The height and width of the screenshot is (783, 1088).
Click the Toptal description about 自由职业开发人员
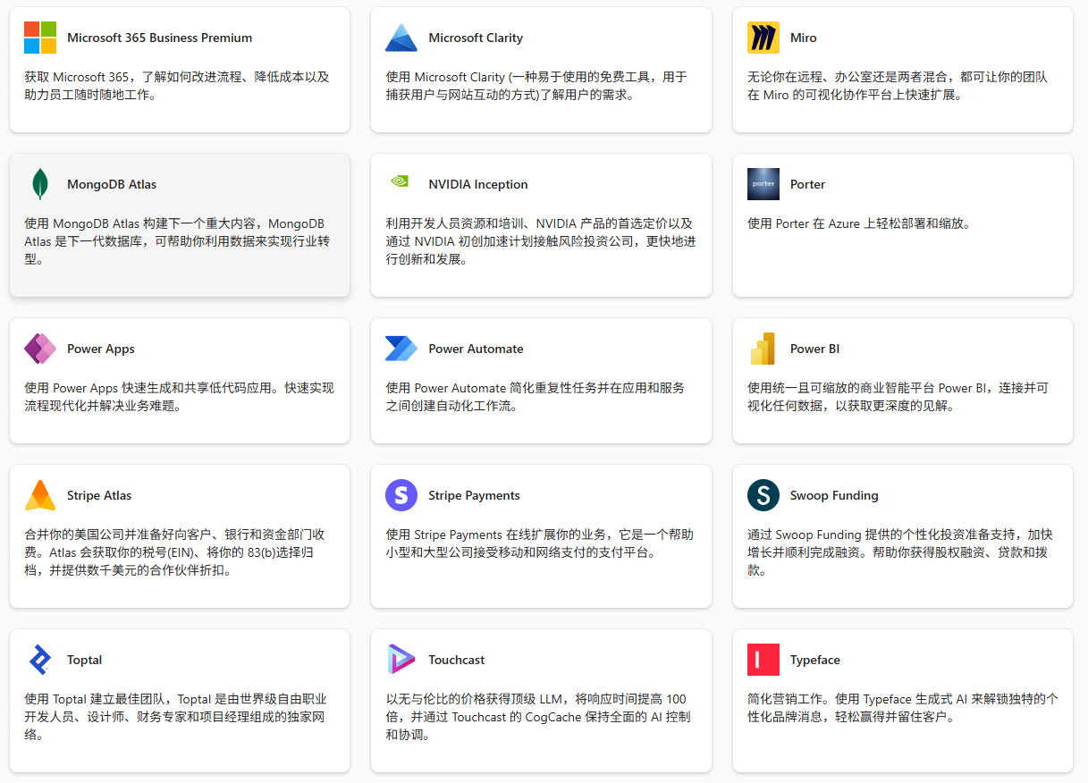[175, 717]
